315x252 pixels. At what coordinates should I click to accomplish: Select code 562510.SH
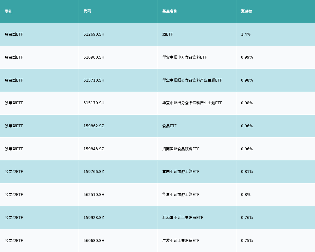click(x=94, y=195)
